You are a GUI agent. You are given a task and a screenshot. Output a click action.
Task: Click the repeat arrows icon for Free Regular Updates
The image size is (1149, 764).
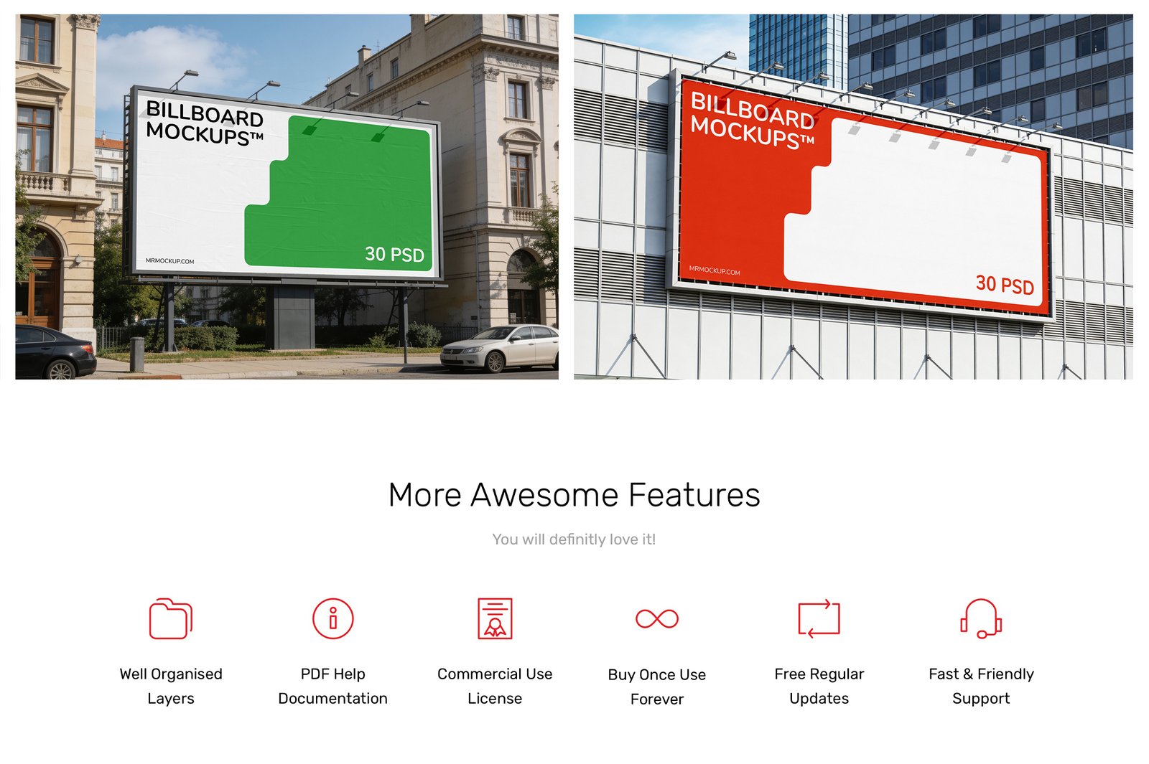(819, 618)
